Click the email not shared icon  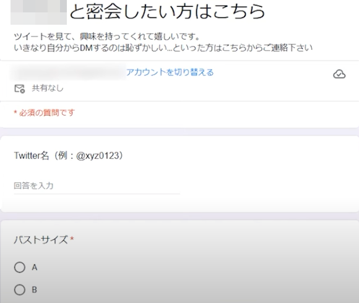[x=19, y=88]
